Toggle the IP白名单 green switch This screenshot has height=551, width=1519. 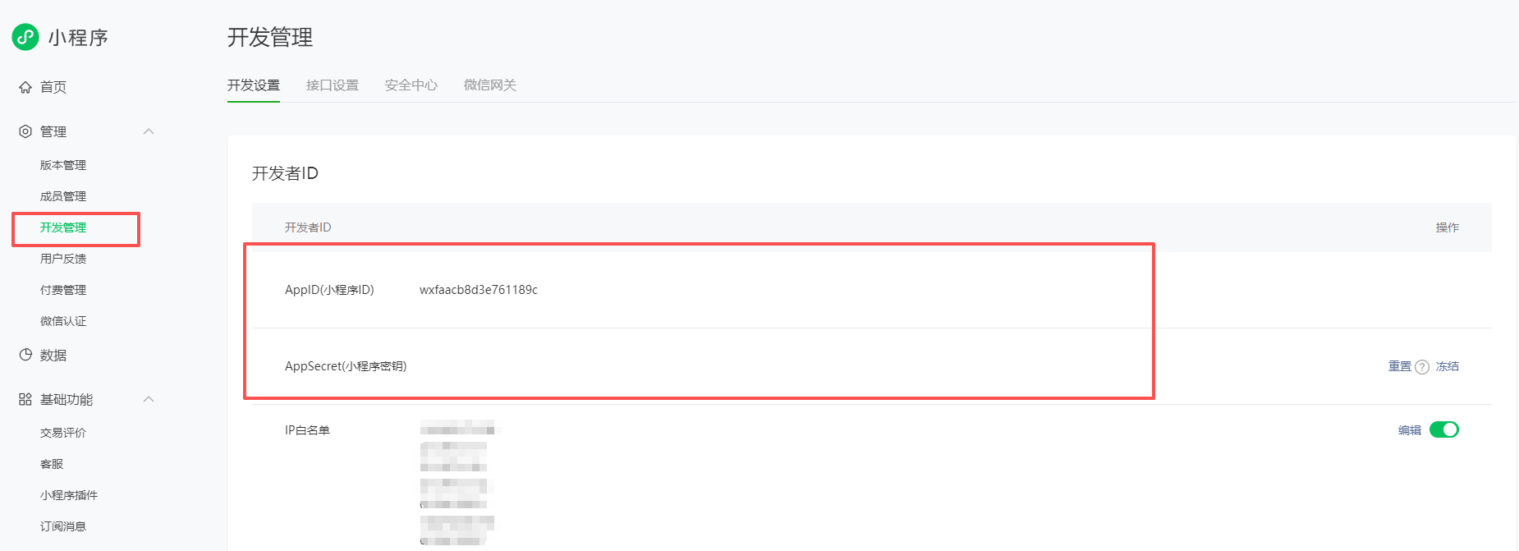point(1443,429)
